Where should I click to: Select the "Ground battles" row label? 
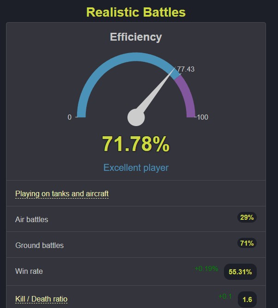[39, 245]
